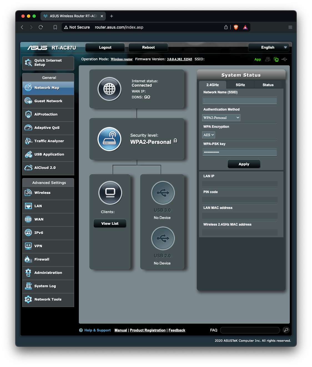Click the DDNS GO link
This screenshot has height=367, width=312.
(x=147, y=97)
